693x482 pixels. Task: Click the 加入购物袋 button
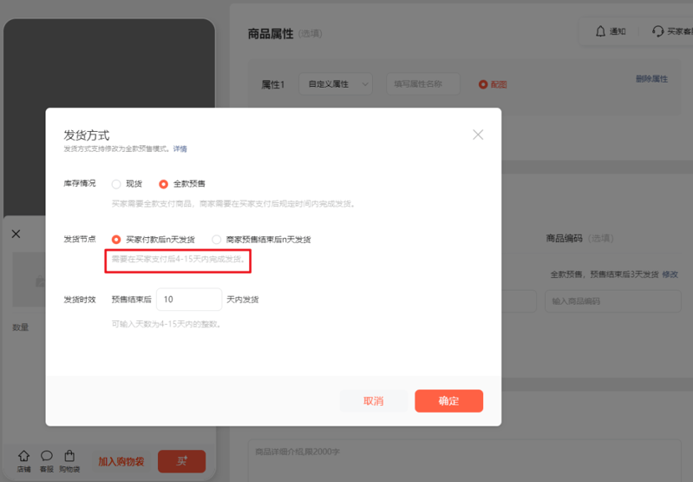(x=121, y=462)
